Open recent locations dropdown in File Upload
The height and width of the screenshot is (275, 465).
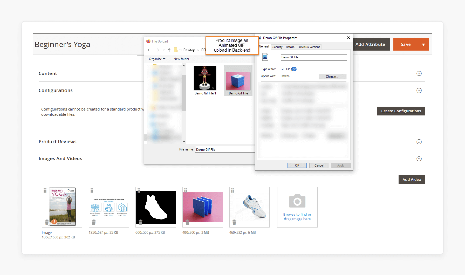[163, 50]
